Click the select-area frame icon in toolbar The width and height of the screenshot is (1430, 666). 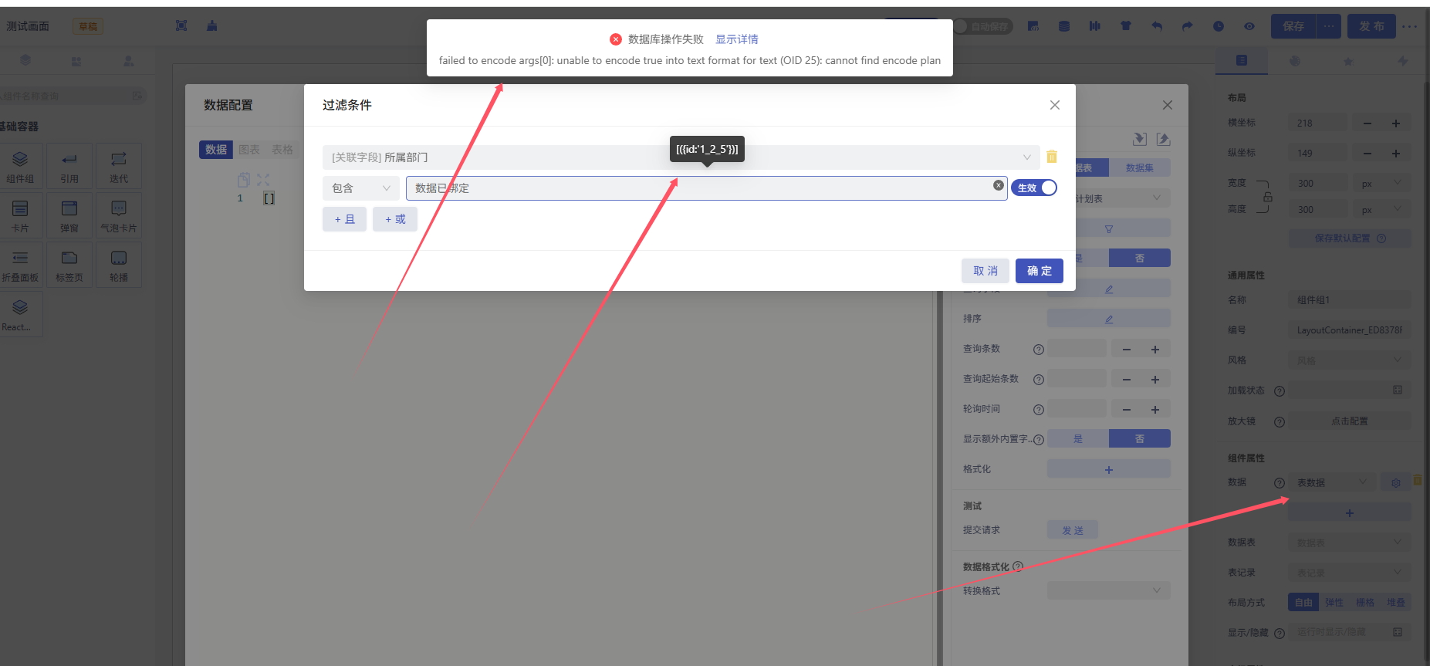pos(181,26)
